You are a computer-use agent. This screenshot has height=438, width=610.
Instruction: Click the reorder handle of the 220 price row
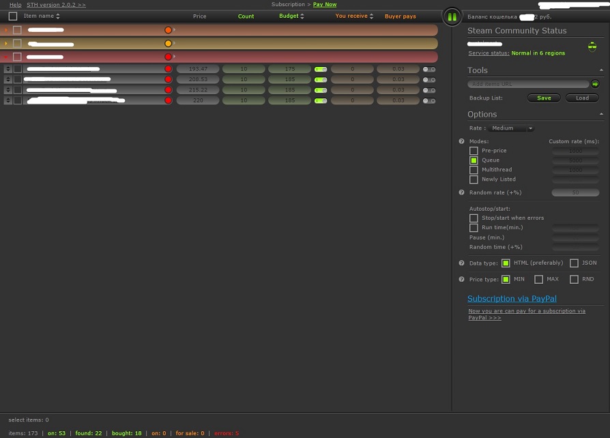click(8, 100)
